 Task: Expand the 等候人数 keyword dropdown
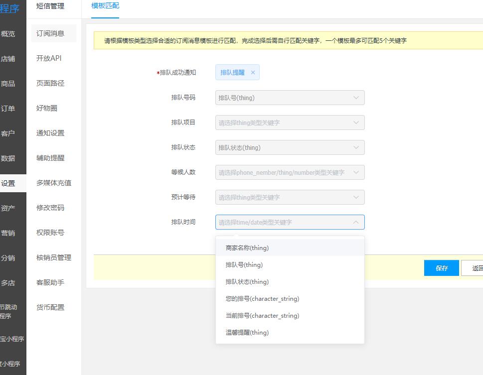[290, 172]
